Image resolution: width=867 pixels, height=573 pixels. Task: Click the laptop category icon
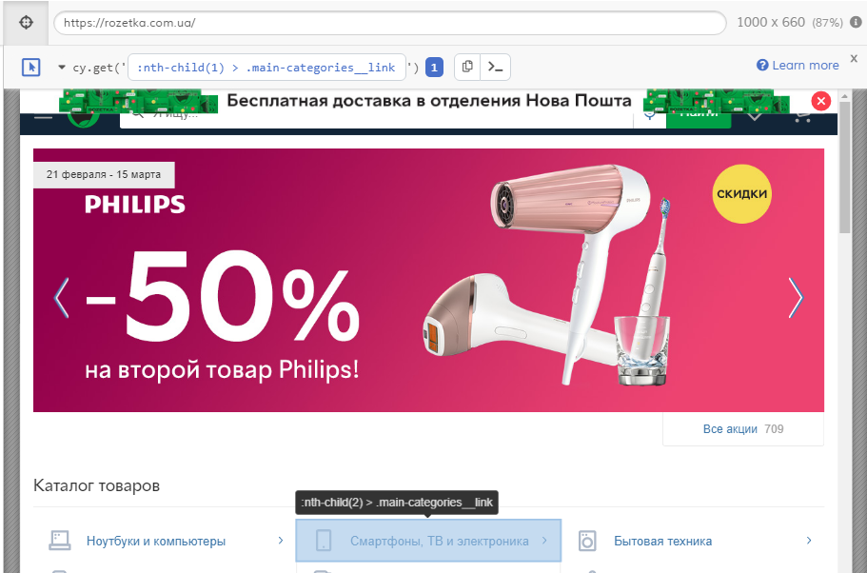60,541
